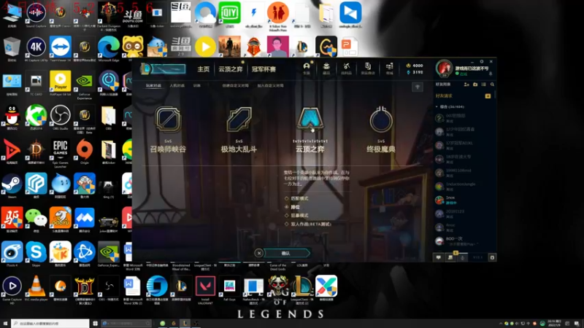Click the Windows taskbar search box
584x328 pixels.
[50, 324]
